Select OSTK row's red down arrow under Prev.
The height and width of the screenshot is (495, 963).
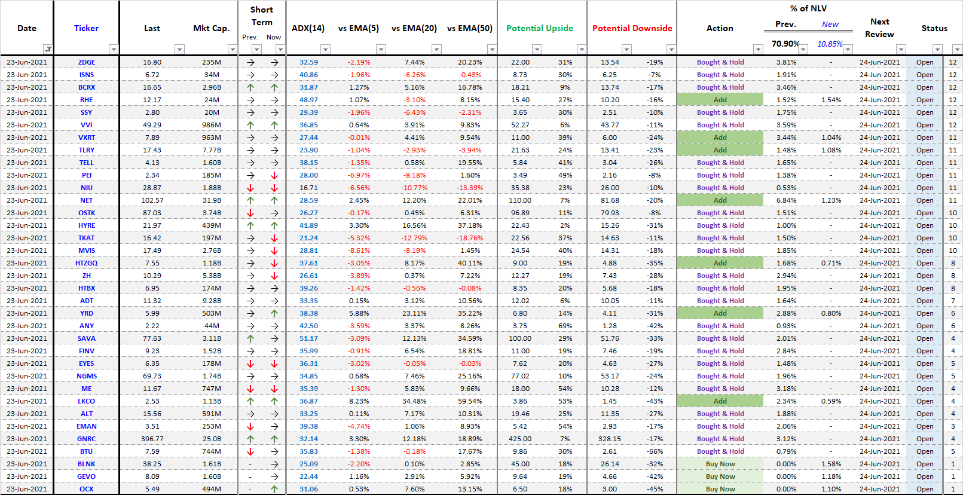click(250, 213)
